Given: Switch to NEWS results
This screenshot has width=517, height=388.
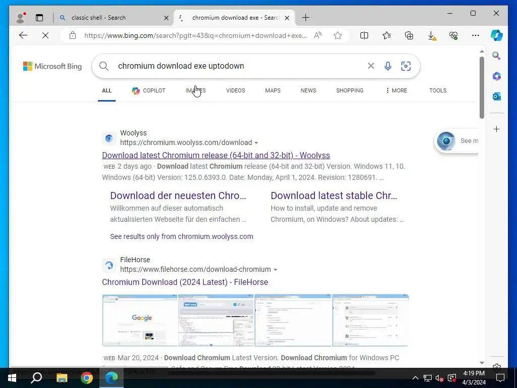Looking at the screenshot, I should pos(308,90).
